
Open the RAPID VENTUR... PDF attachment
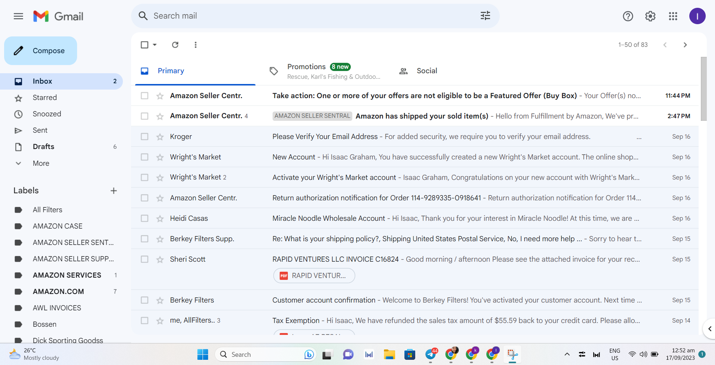(314, 276)
